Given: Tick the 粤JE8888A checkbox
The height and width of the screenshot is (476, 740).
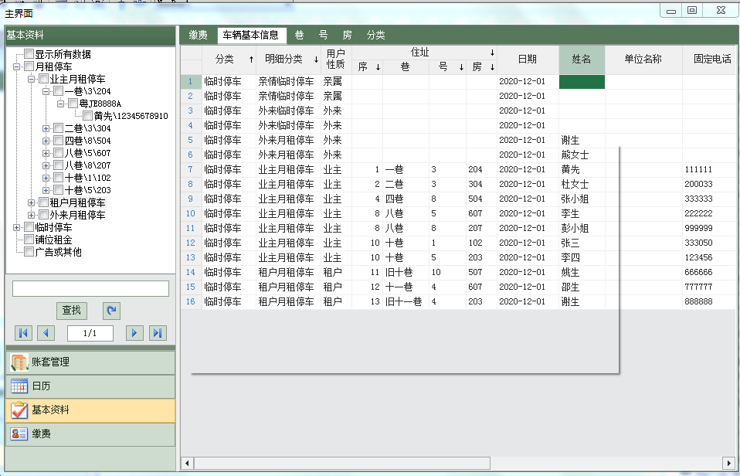Looking at the screenshot, I should coord(73,103).
